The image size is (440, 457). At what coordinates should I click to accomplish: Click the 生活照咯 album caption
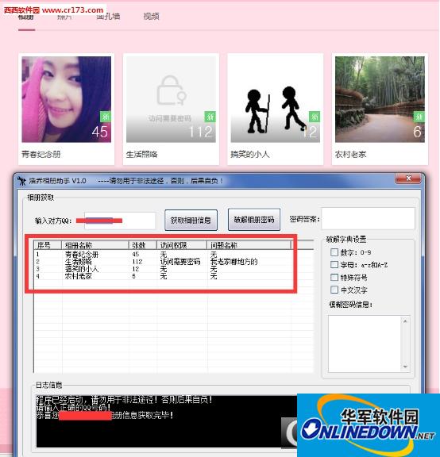[142, 154]
